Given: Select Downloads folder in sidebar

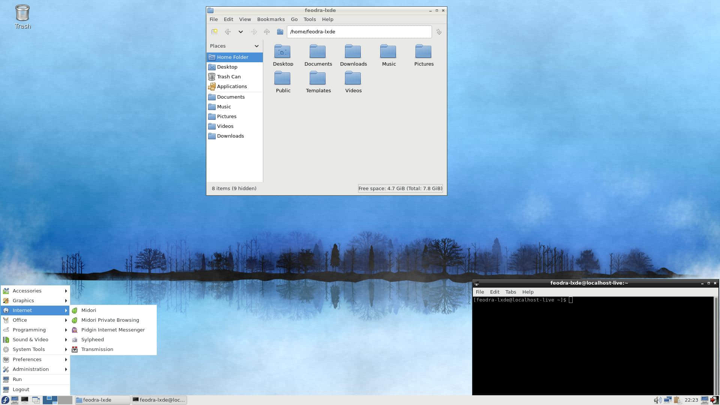Looking at the screenshot, I should point(231,136).
